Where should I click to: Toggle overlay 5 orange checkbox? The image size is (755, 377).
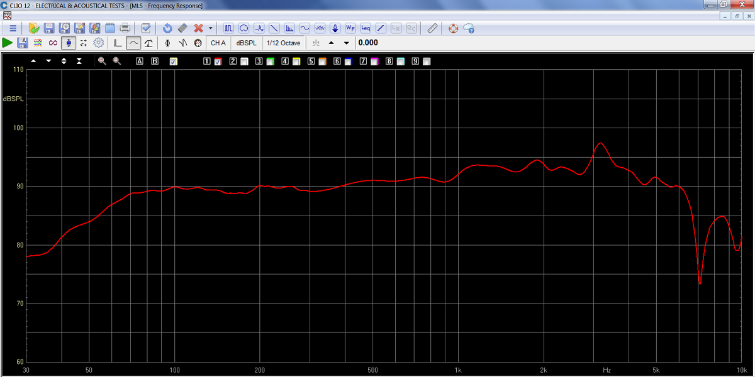point(322,62)
